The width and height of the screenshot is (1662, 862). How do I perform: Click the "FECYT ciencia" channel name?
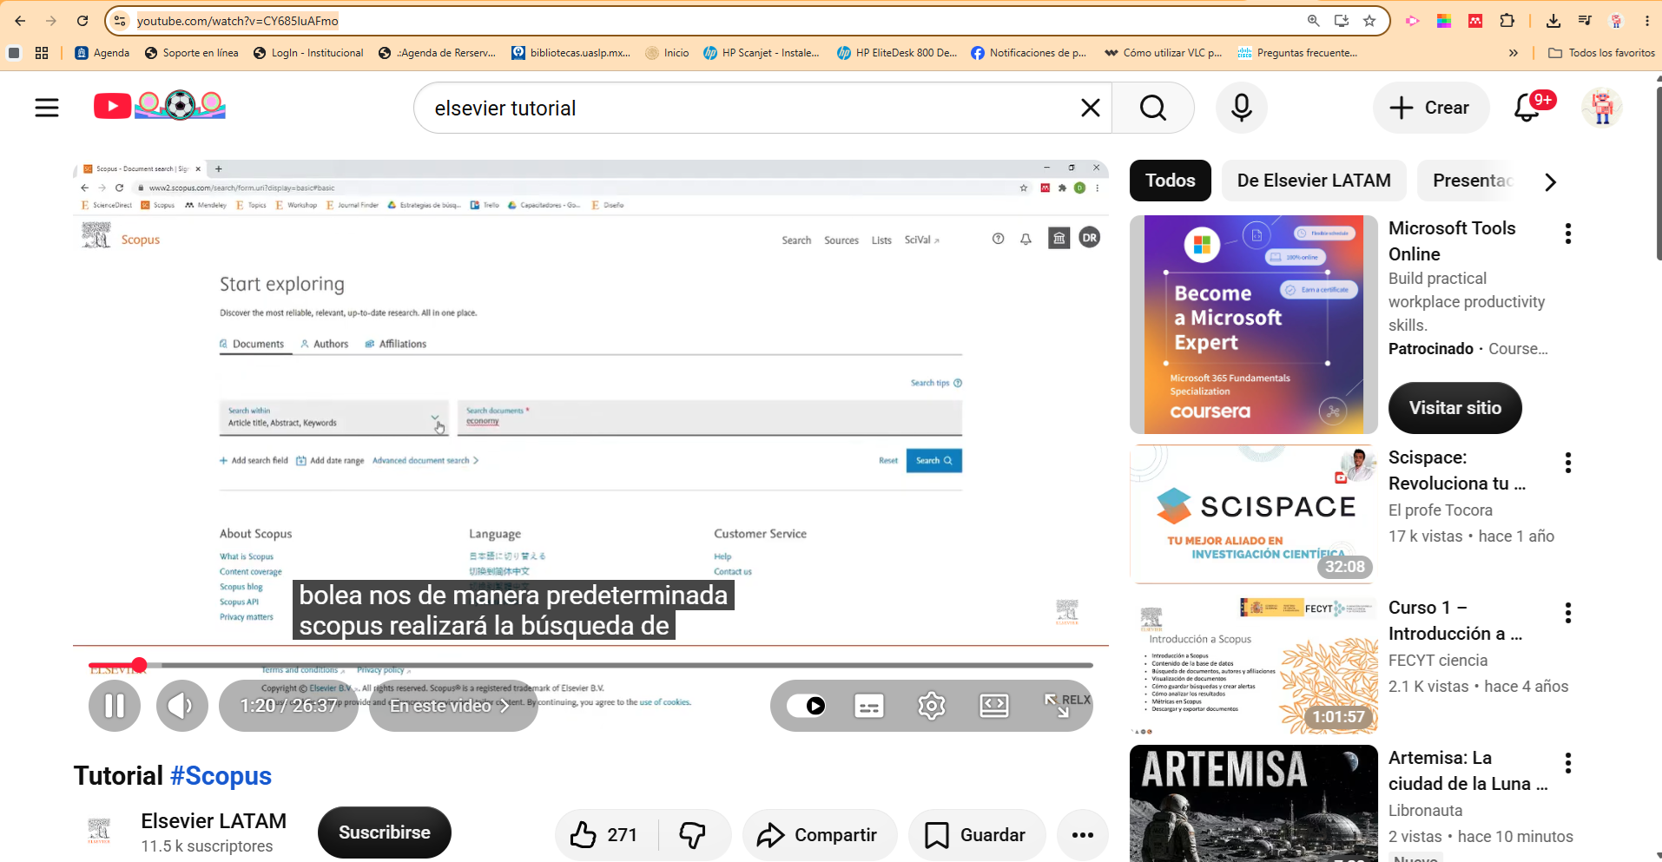coord(1438,661)
